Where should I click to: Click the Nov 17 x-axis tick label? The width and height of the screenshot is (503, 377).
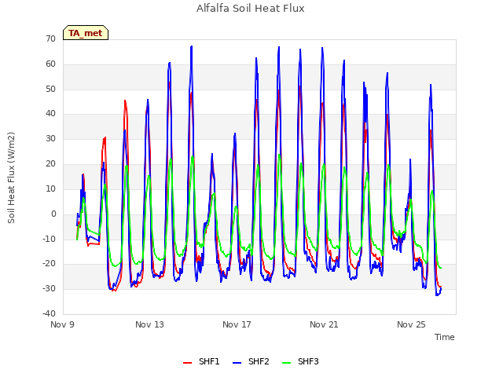(237, 324)
